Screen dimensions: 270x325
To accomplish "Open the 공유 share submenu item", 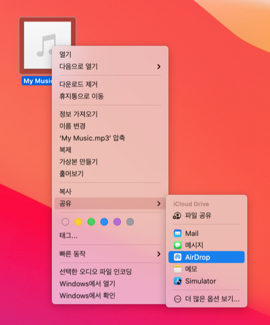I will pyautogui.click(x=110, y=204).
